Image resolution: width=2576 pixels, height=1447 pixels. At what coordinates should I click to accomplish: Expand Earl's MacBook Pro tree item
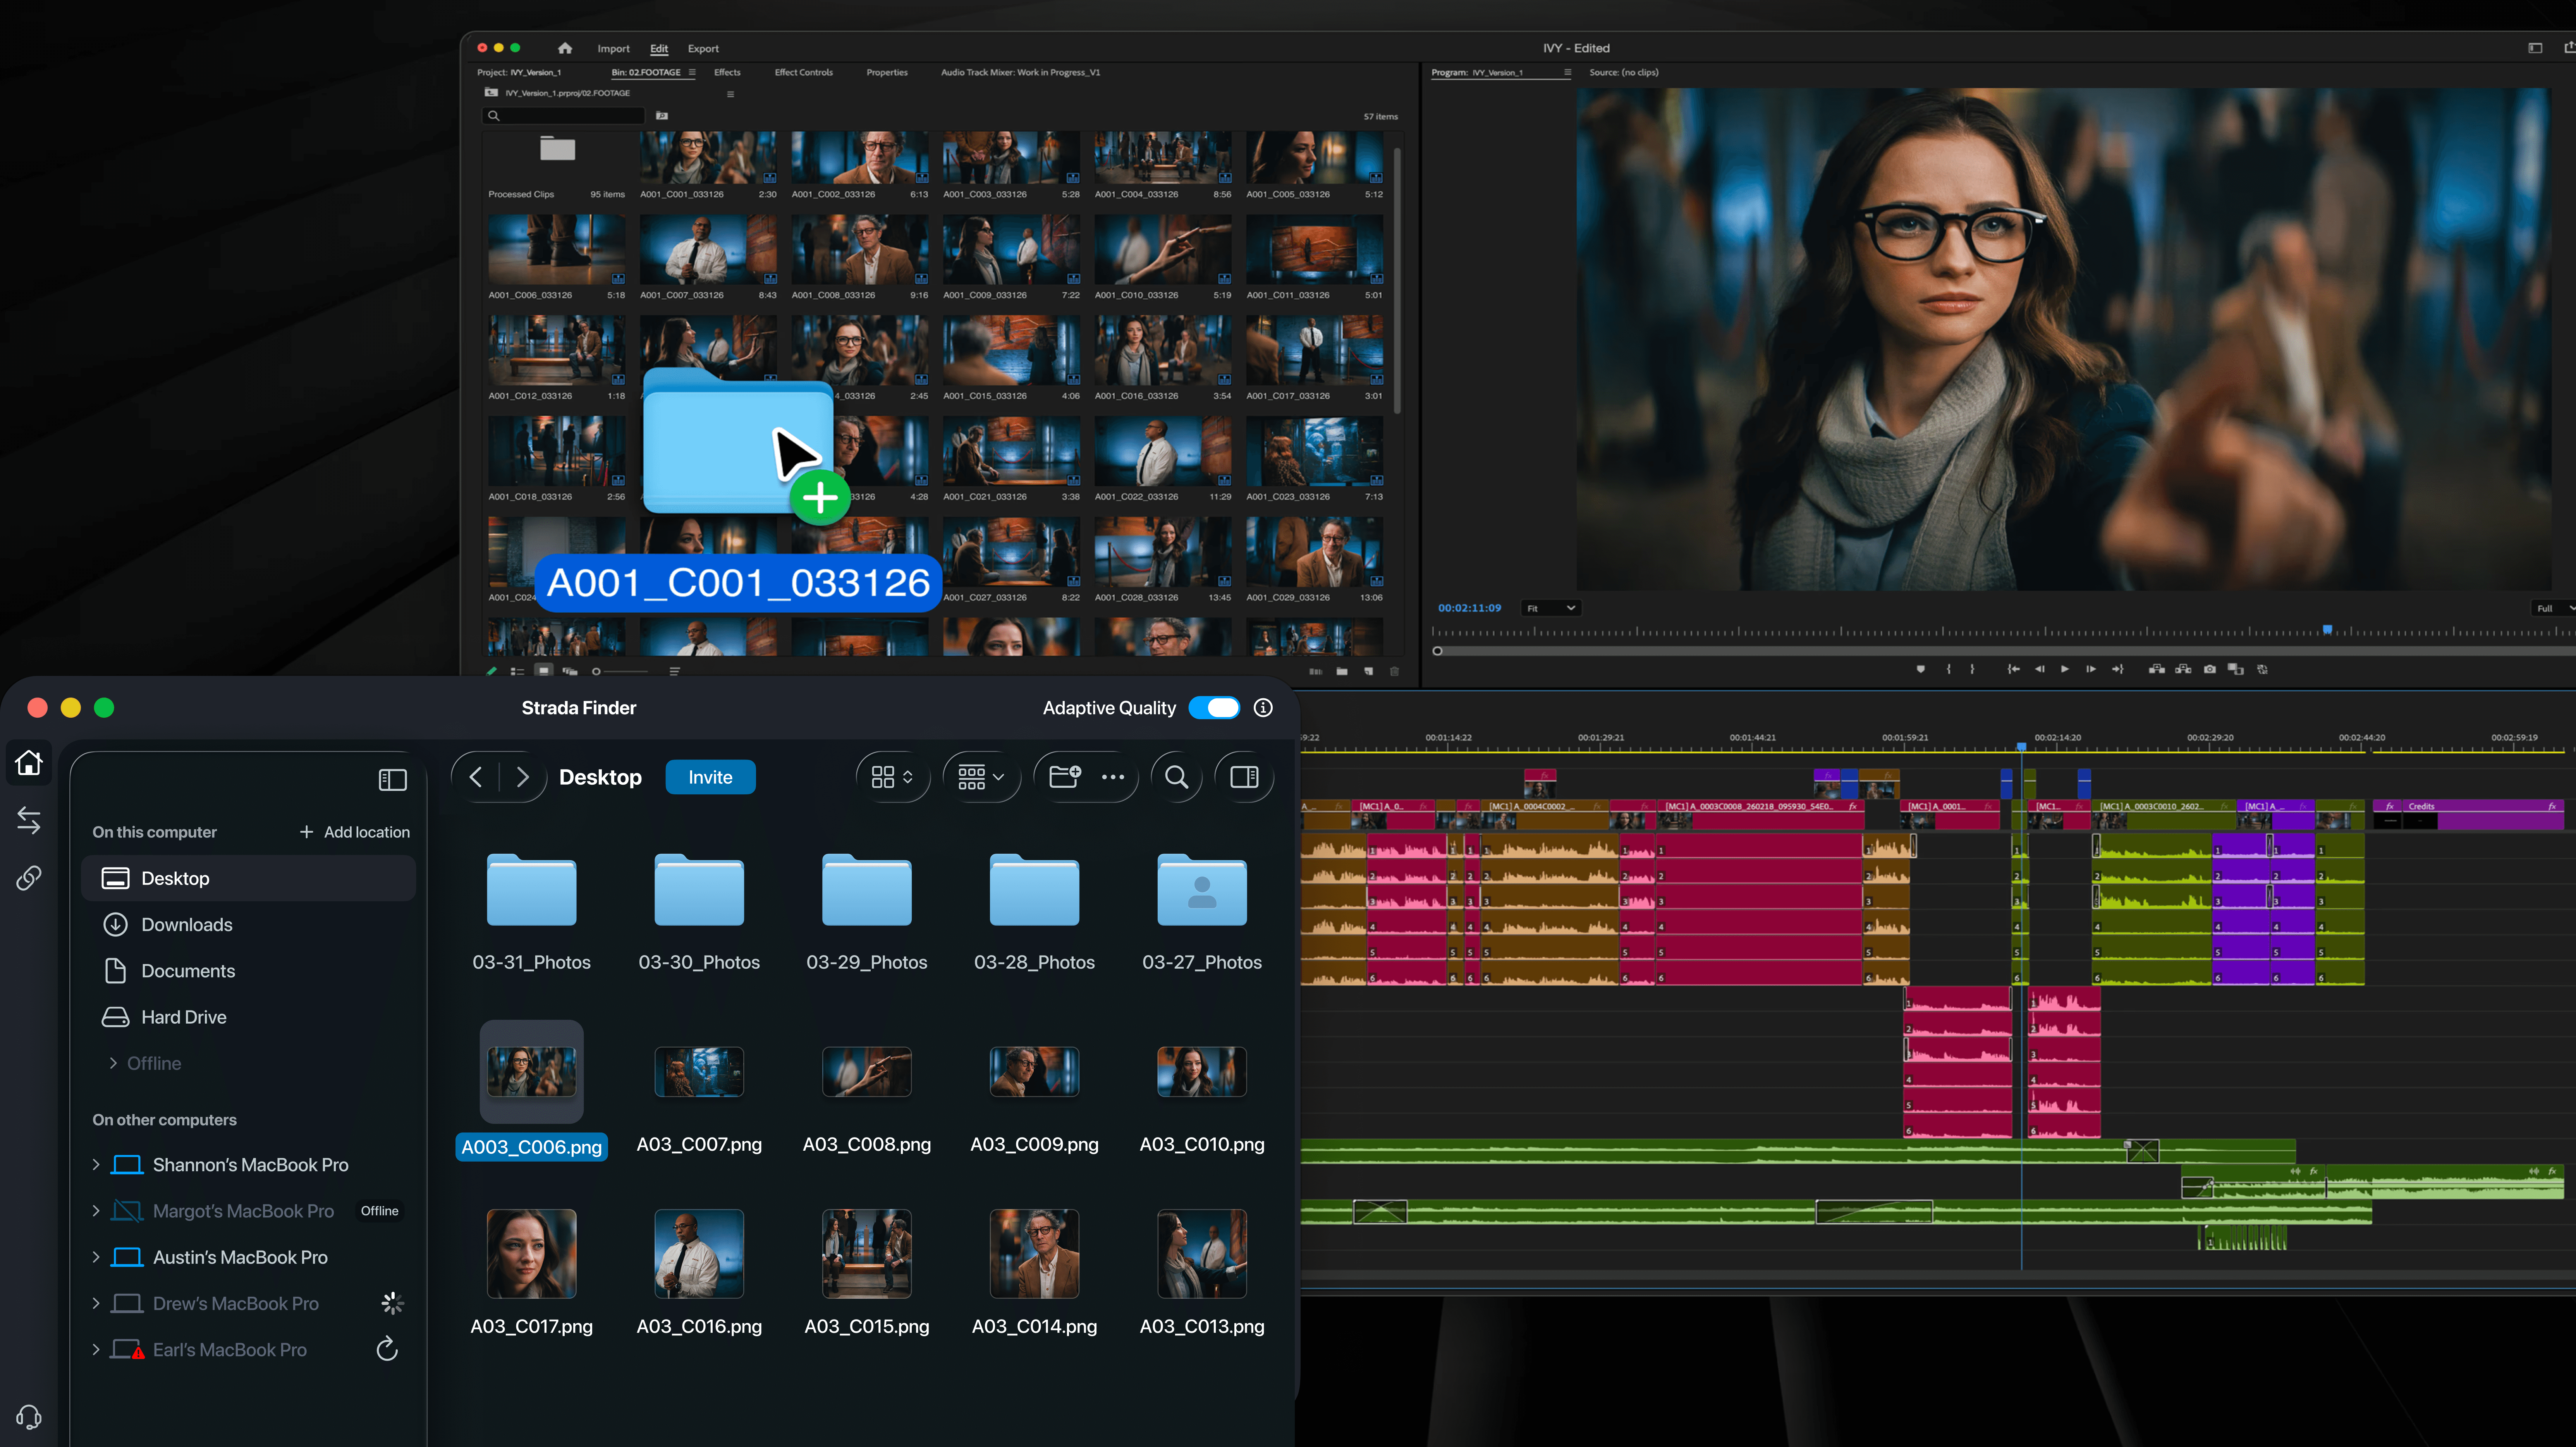point(96,1350)
